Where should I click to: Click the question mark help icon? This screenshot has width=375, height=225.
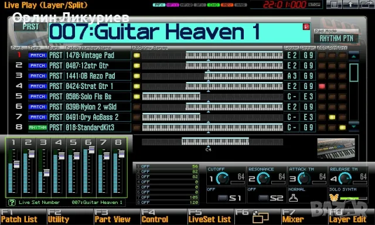tap(12, 203)
